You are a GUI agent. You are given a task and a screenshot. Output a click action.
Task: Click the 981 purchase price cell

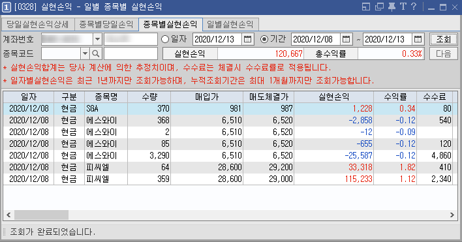207,108
